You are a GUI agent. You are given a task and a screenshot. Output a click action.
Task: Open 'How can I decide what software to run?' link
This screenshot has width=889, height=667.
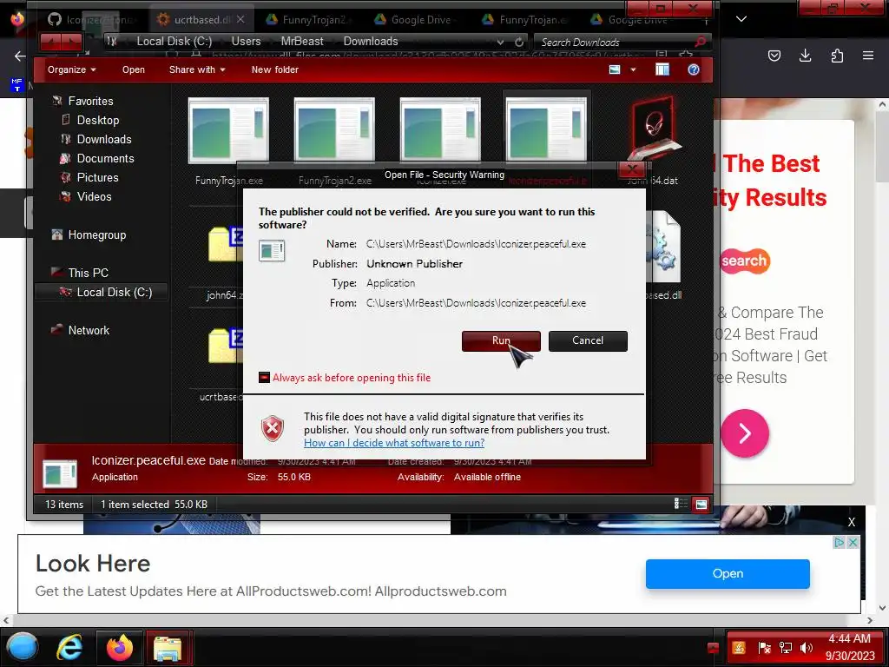394,443
